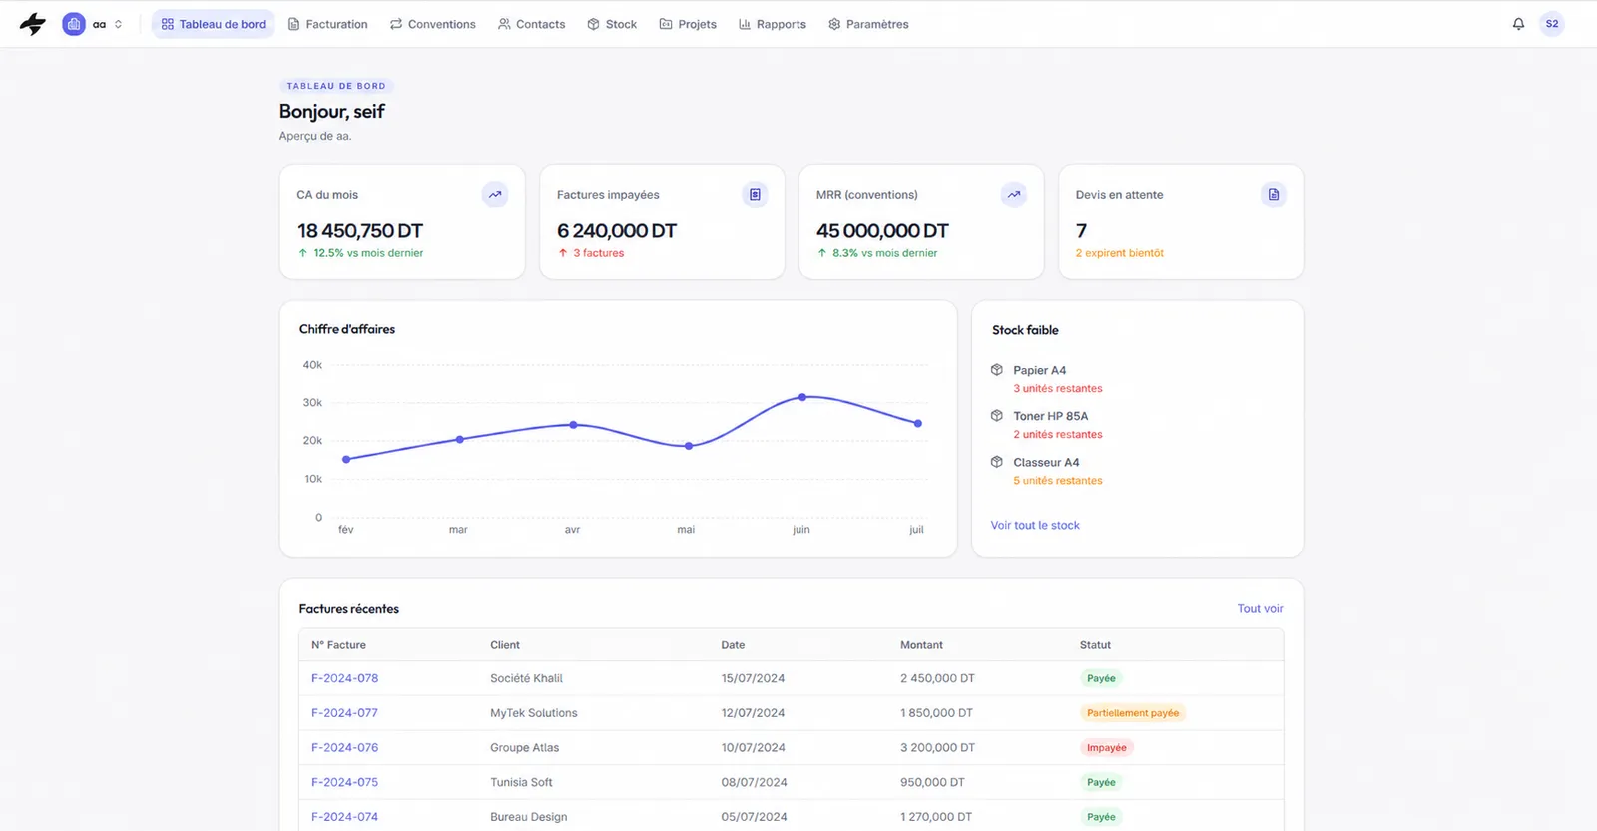Viewport: 1597px width, 831px height.
Task: Select the avr data point on the chart
Action: point(573,425)
